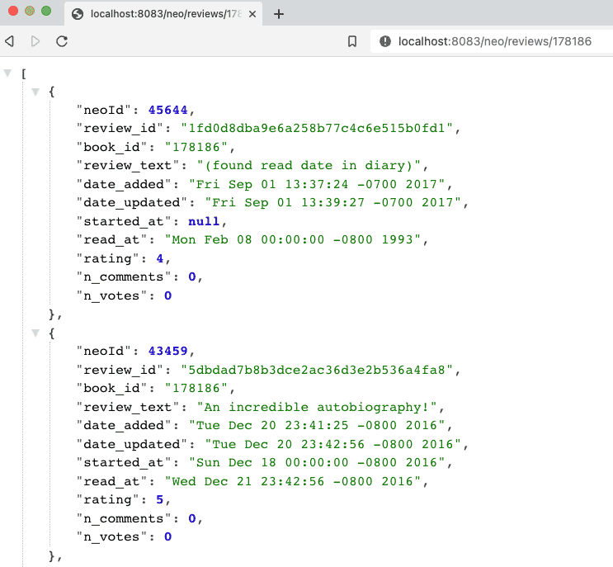
Task: Select review_id "1fd0d8dba9e6a258b77c4c6e515b0fd1"
Action: tap(316, 128)
